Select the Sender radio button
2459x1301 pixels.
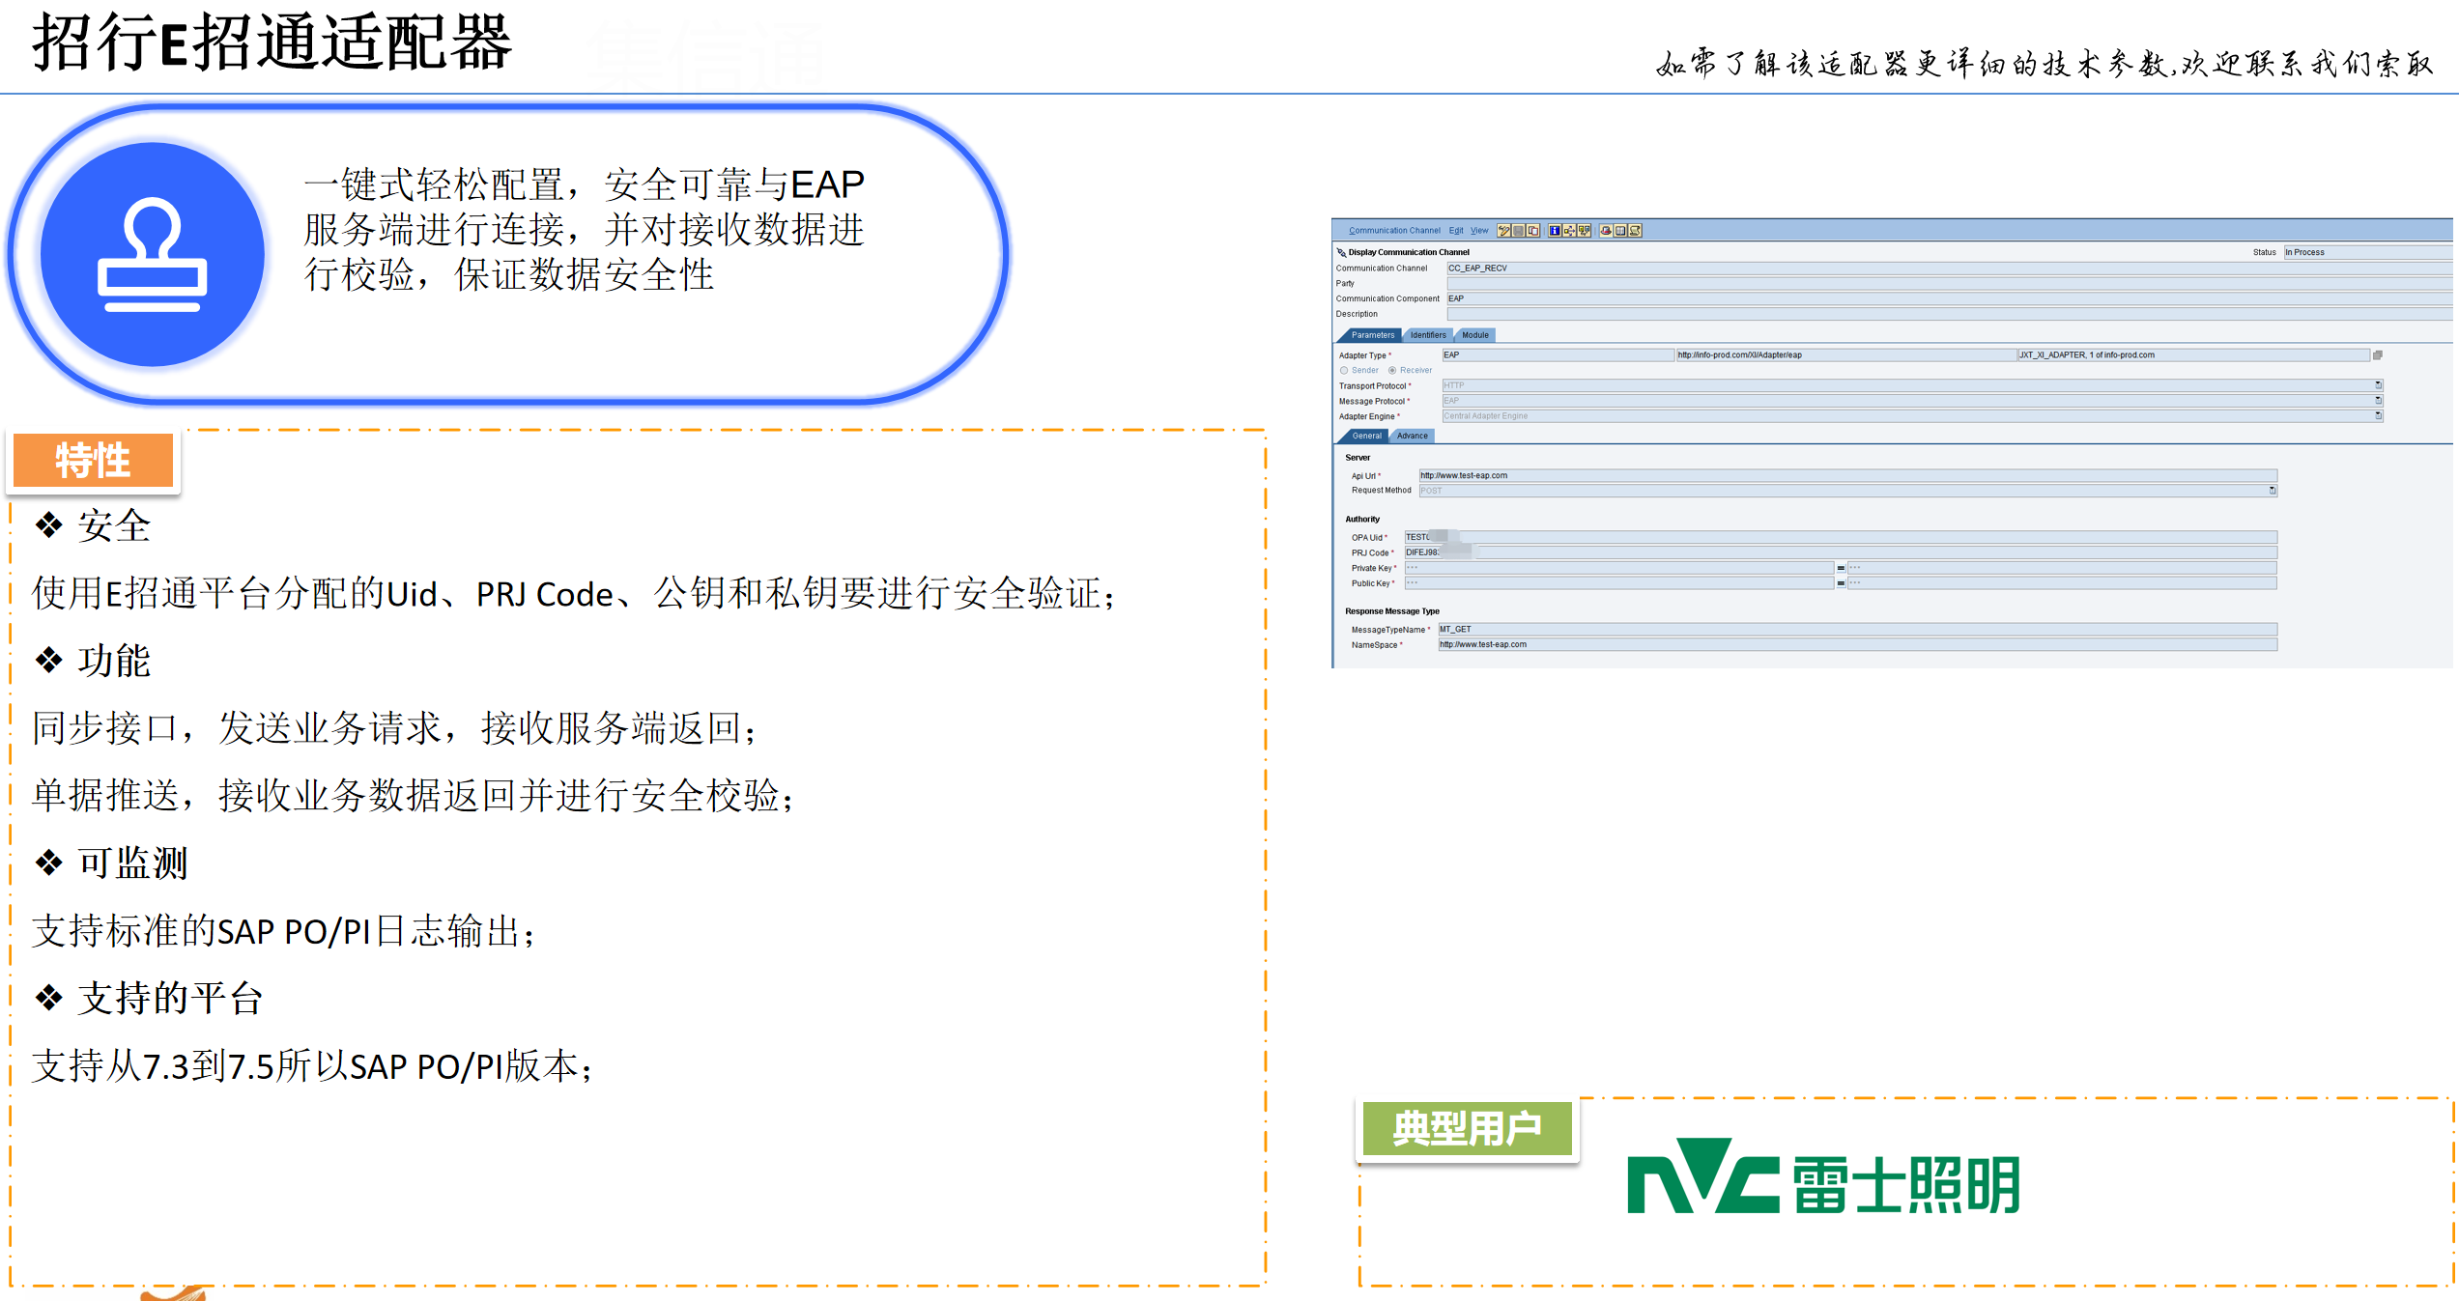tap(1344, 371)
